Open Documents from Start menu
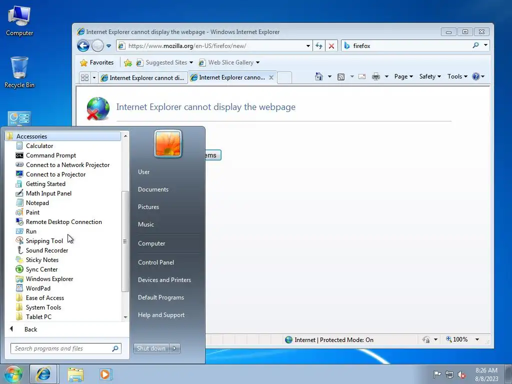 pyautogui.click(x=153, y=189)
